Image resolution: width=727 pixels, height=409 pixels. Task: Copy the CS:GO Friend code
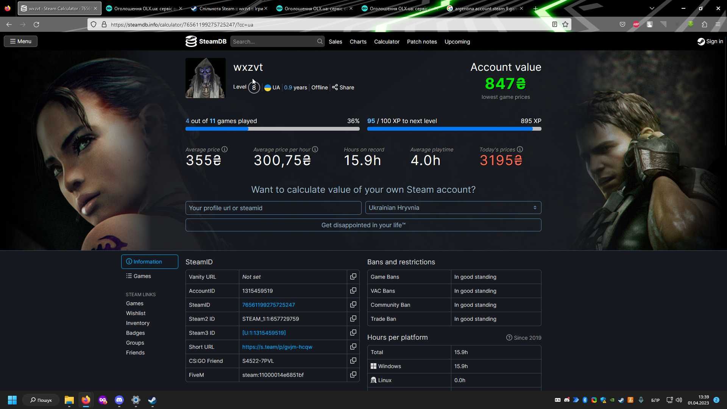(353, 361)
